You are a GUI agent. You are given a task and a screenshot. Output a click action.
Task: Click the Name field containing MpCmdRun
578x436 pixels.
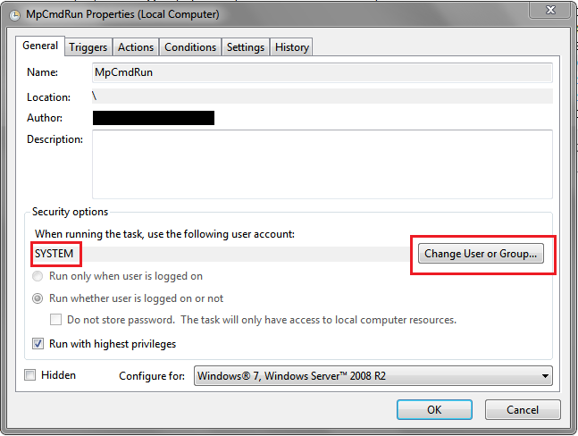[x=323, y=72]
